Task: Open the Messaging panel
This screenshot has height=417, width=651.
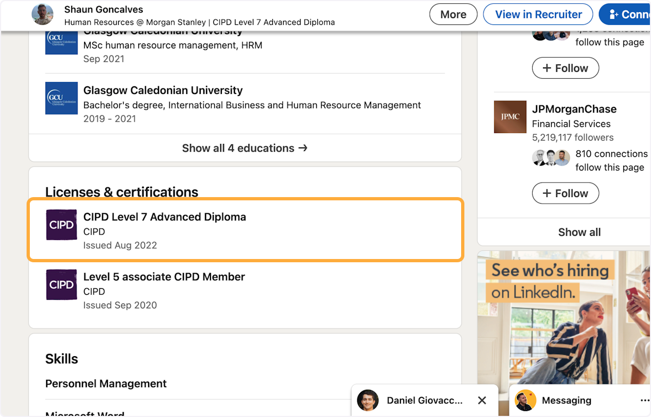Action: (566, 401)
